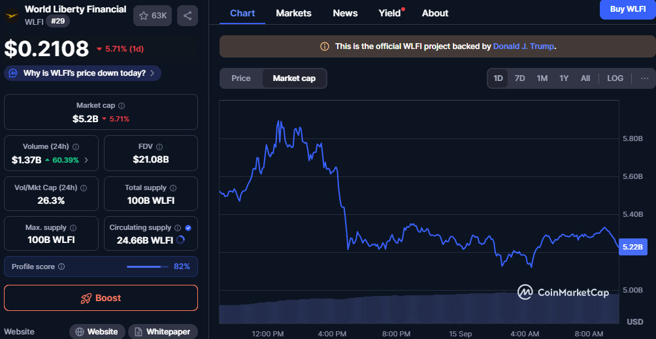
Task: Click the info icon beside Volume (24h)
Action: point(76,147)
